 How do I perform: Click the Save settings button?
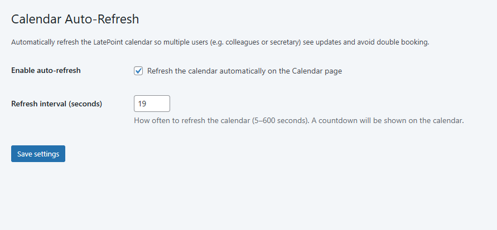(38, 154)
